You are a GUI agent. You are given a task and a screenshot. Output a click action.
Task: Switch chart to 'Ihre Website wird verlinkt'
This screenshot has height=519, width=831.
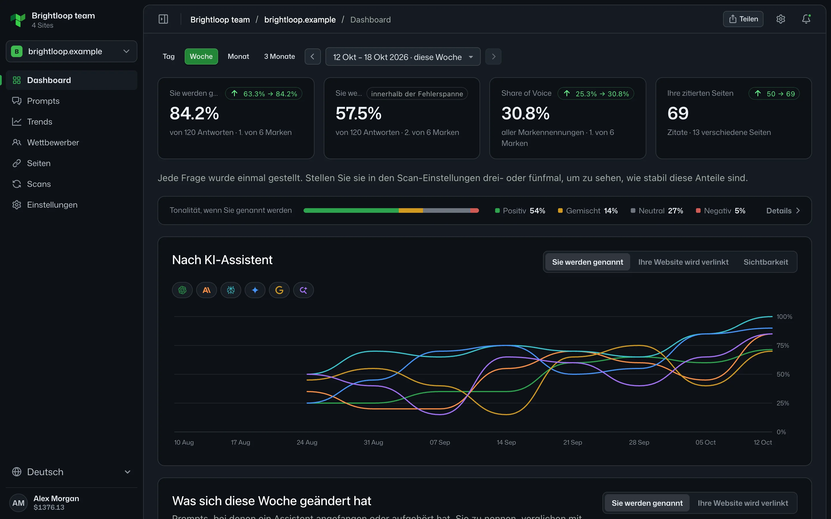[683, 262]
